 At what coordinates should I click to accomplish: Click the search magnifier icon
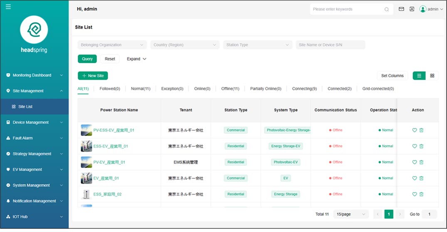point(387,10)
